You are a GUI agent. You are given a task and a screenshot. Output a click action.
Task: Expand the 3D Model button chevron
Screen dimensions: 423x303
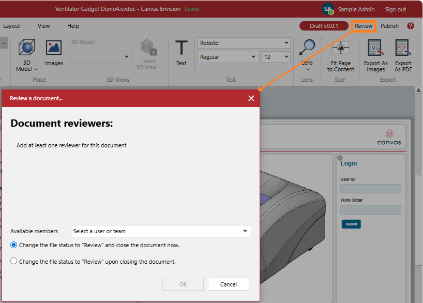tap(36, 69)
